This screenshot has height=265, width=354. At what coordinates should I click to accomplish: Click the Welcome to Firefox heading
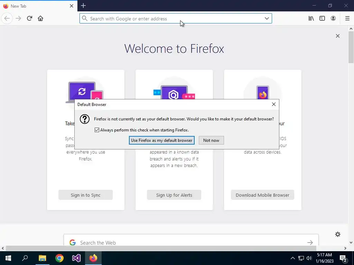174,48
